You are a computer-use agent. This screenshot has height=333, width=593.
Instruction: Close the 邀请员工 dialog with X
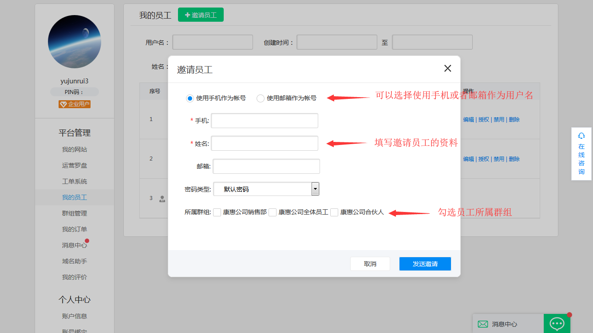click(x=447, y=68)
